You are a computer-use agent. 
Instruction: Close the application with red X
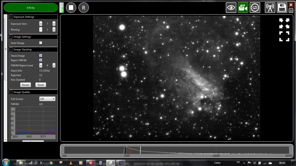(x=291, y=5)
